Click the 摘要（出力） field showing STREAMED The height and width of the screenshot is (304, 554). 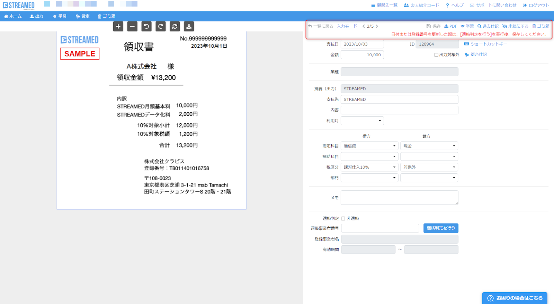400,89
